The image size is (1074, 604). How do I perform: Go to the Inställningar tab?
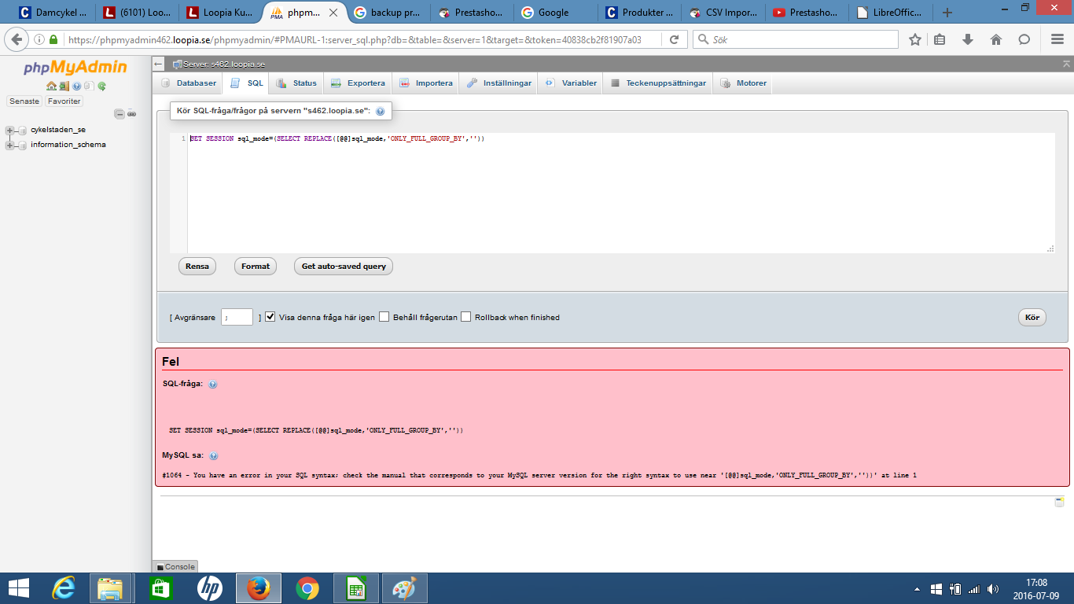point(499,83)
